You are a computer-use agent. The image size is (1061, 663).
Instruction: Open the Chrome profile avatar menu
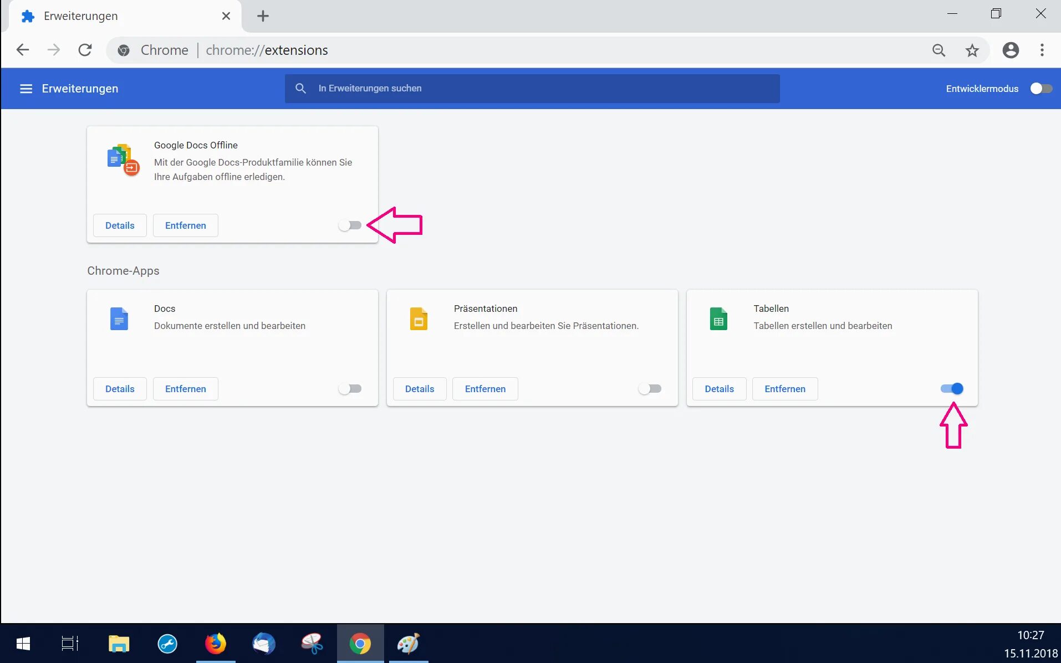(1011, 50)
